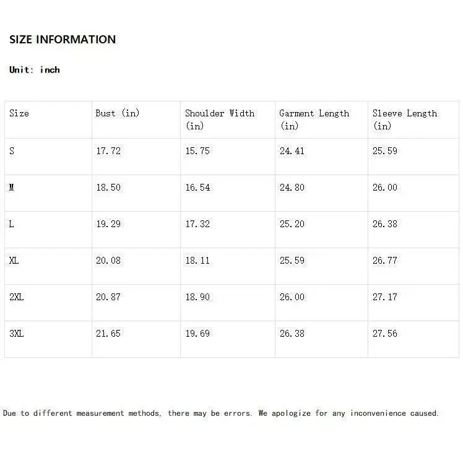Click the Shoulder Width (in) header
Image resolution: width=463 pixels, height=463 pixels.
tap(220, 119)
